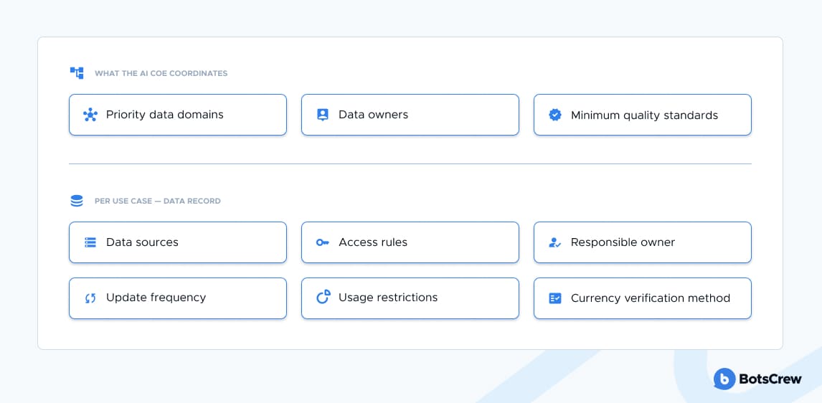822x403 pixels.
Task: Click the person badge icon in Data owners
Action: [x=323, y=115]
